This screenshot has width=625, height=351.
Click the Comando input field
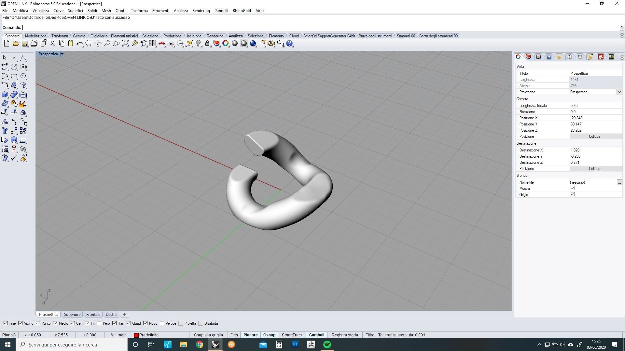pos(321,28)
